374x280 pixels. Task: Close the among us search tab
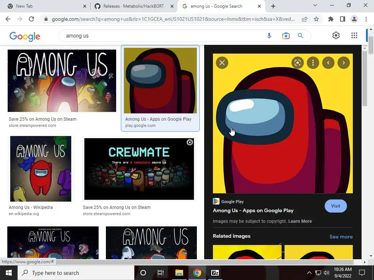click(259, 6)
